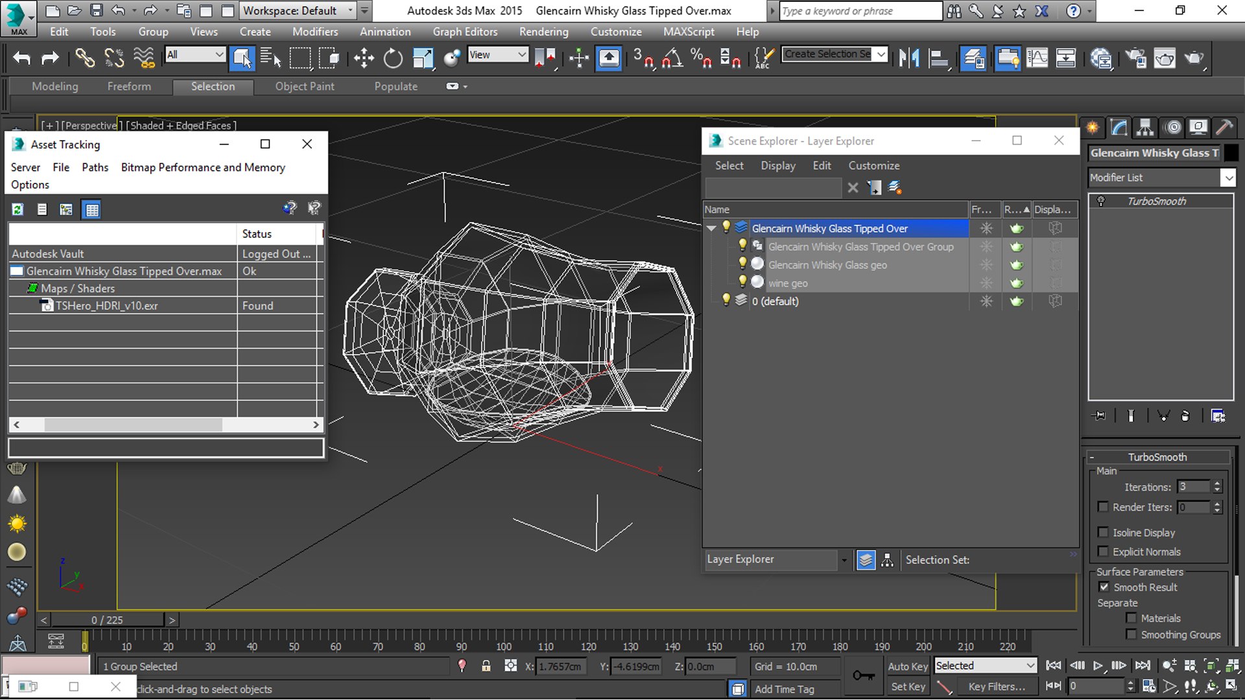Image resolution: width=1245 pixels, height=700 pixels.
Task: Toggle visibility bulb for 0 (default) layer
Action: coord(726,300)
